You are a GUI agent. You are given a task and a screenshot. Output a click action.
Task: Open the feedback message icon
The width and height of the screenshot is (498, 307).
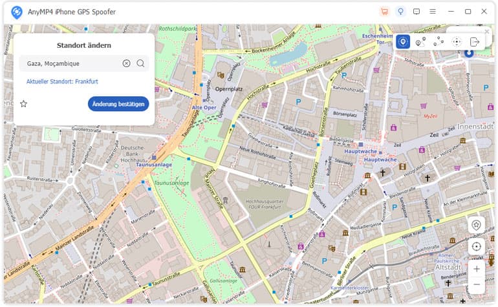click(x=417, y=12)
